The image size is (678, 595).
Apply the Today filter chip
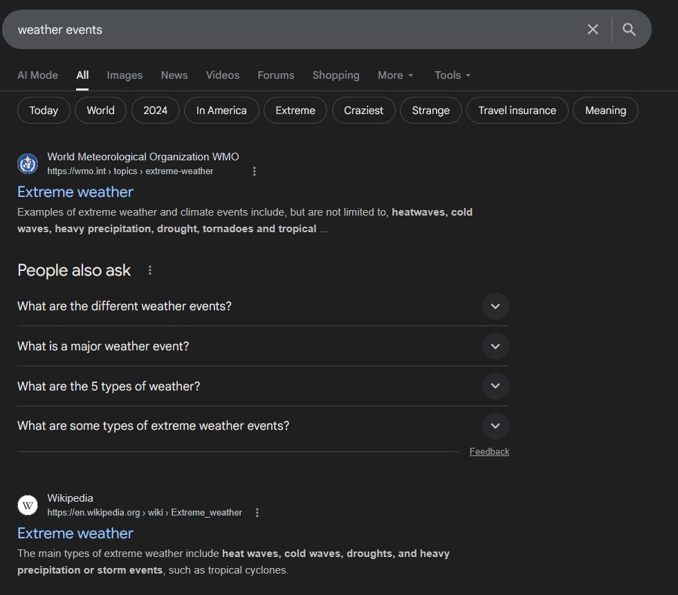tap(44, 111)
